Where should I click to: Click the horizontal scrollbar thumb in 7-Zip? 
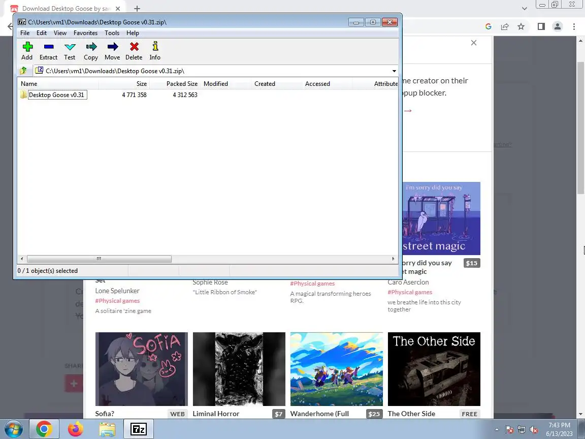click(x=99, y=259)
